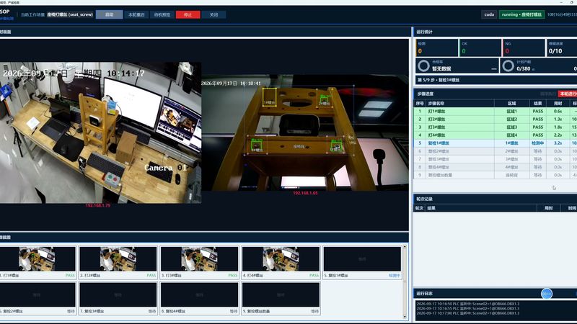Image resolution: width=577 pixels, height=324 pixels.
Task: Select step row 4 打4#螺丝
Action: (495, 135)
